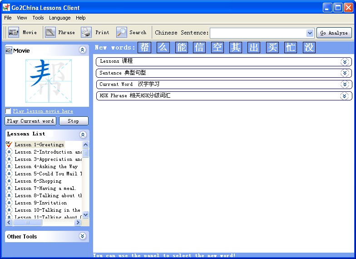
Task: Click the Play lesson movie here link
Action: click(43, 111)
